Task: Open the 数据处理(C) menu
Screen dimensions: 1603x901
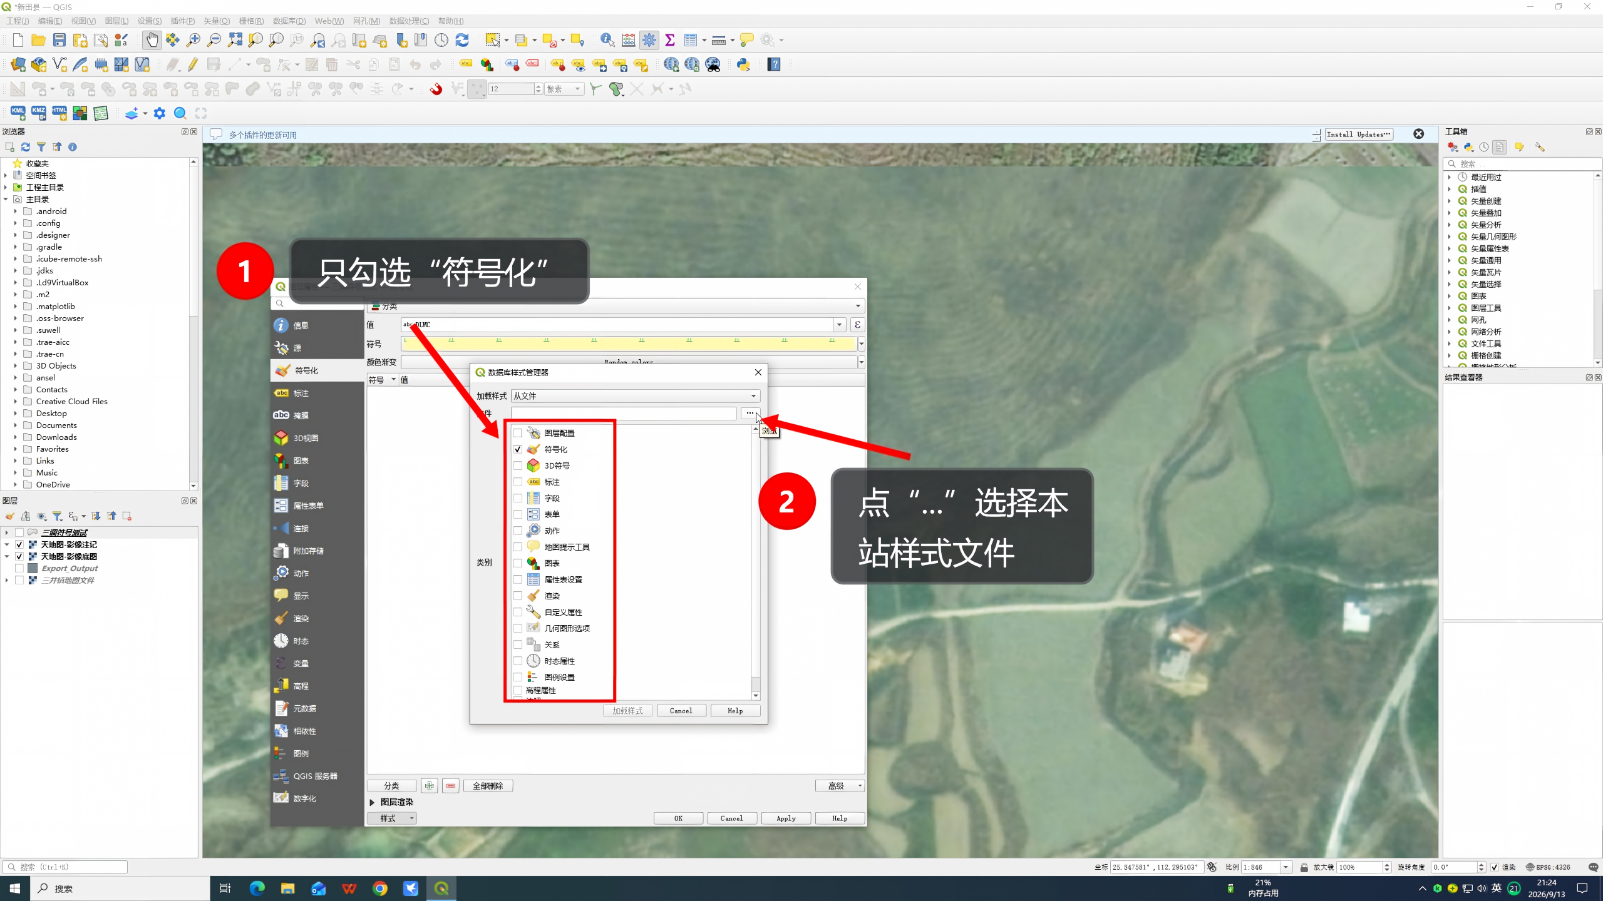Action: tap(409, 21)
